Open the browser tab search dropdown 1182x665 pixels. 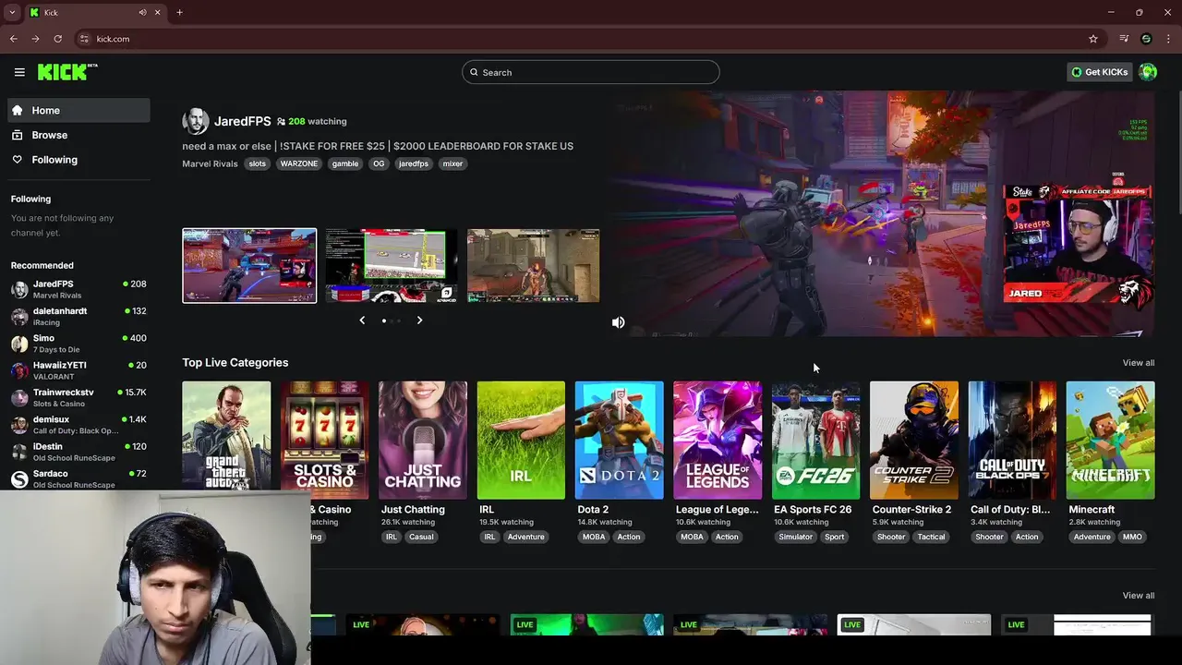[x=12, y=13]
